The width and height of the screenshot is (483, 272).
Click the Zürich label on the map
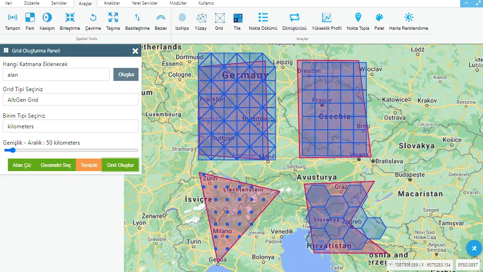point(210,178)
